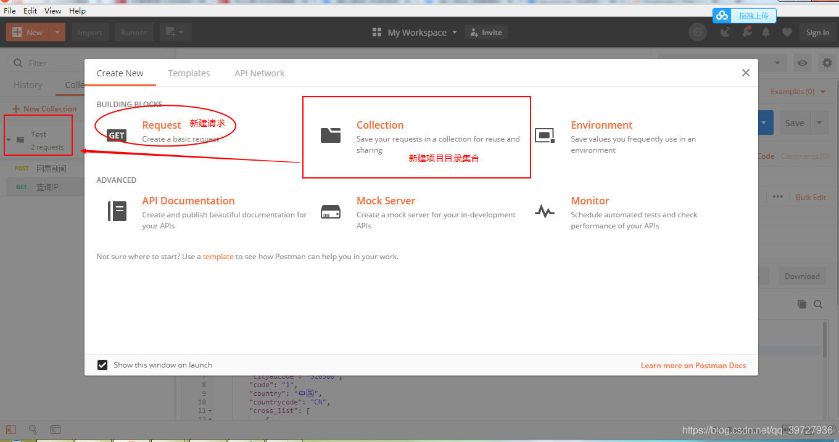Close the Create New dialog
Viewport: 839px width, 442px height.
pos(745,73)
